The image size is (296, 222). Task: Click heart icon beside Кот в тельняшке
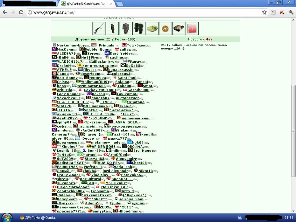pos(80,65)
